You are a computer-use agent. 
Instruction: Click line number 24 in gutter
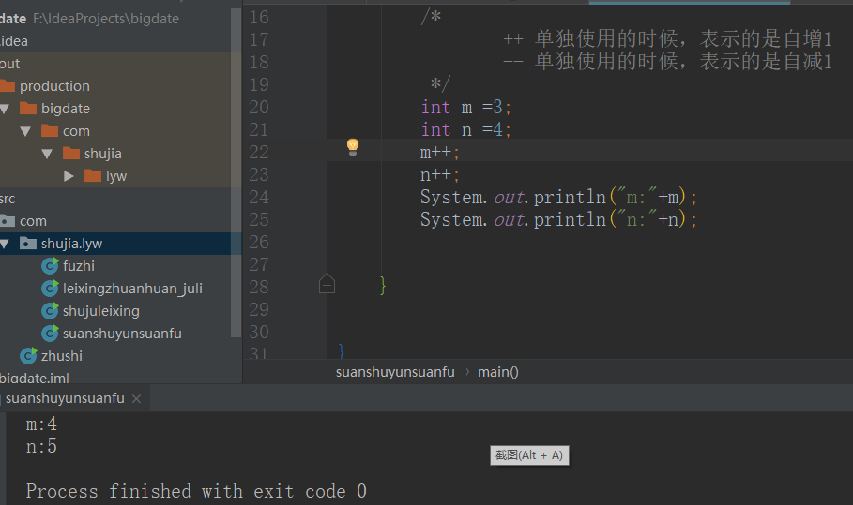point(259,197)
